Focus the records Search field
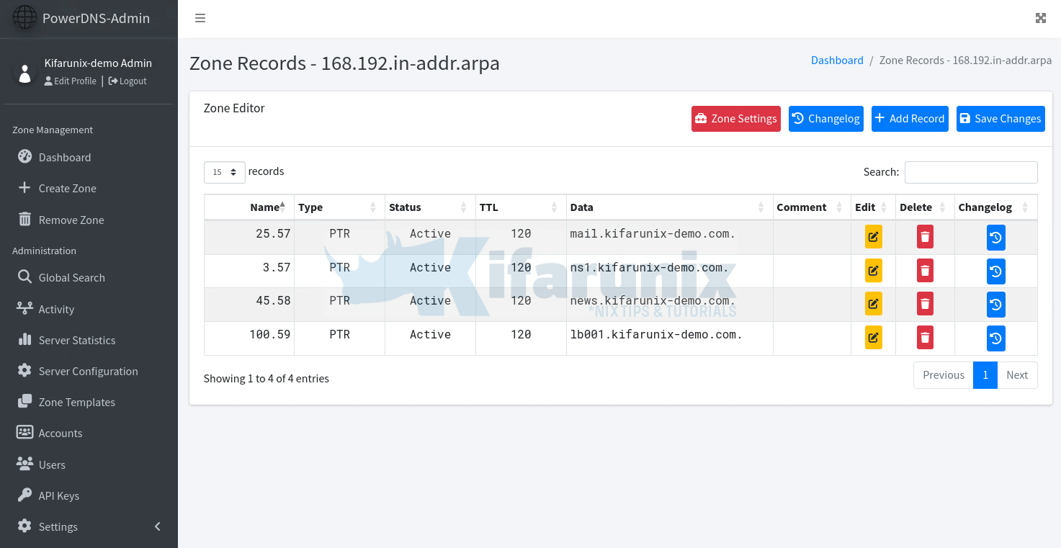1061x548 pixels. point(970,172)
